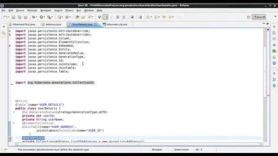This screenshot has height=156, width=278.
Task: Toggle the fold marker beside the @Id annotation
Action: pyautogui.click(x=13, y=112)
